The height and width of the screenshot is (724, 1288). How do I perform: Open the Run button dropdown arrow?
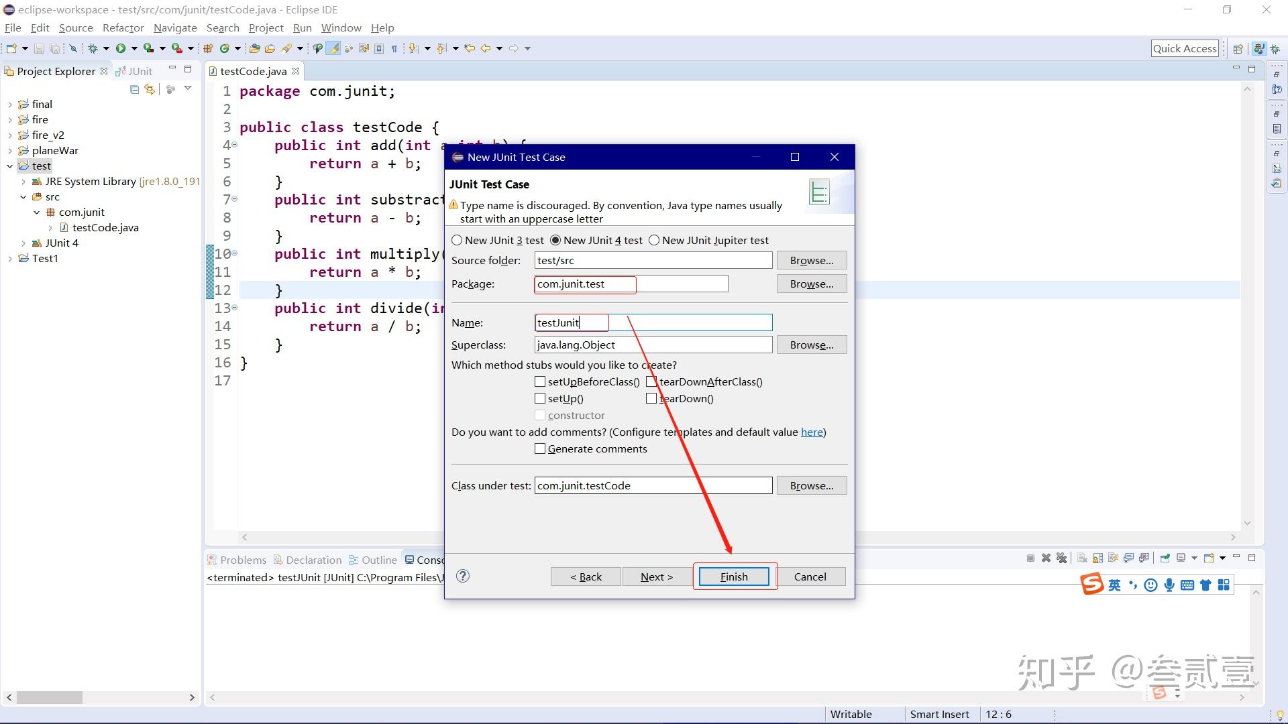(x=134, y=48)
